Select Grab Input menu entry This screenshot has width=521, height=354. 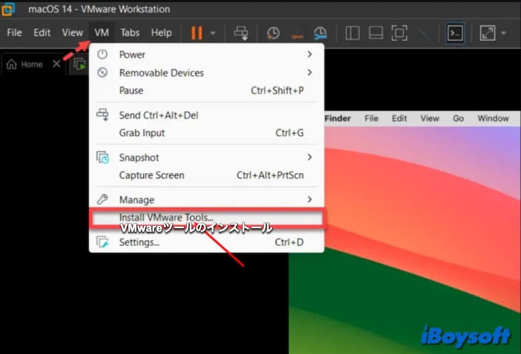(x=207, y=133)
